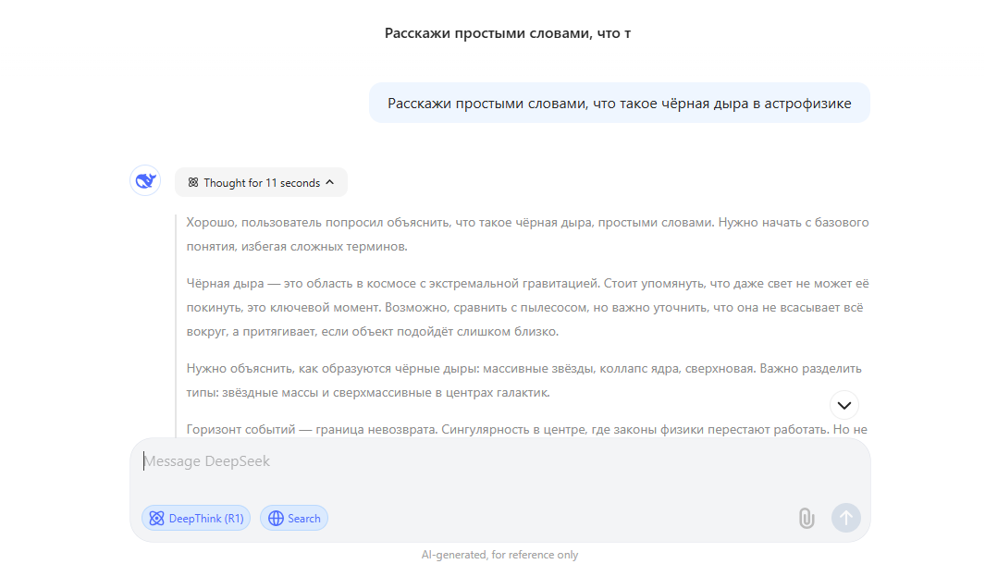Viewport: 985px width, 564px height.
Task: Select the user message bubble about чёрная дыра
Action: pos(619,104)
